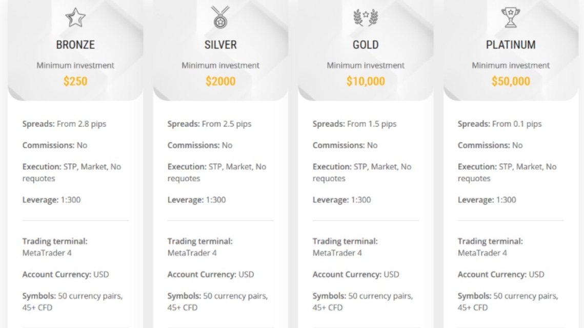Select the SILVER plan heading
The image size is (584, 328).
pos(220,45)
